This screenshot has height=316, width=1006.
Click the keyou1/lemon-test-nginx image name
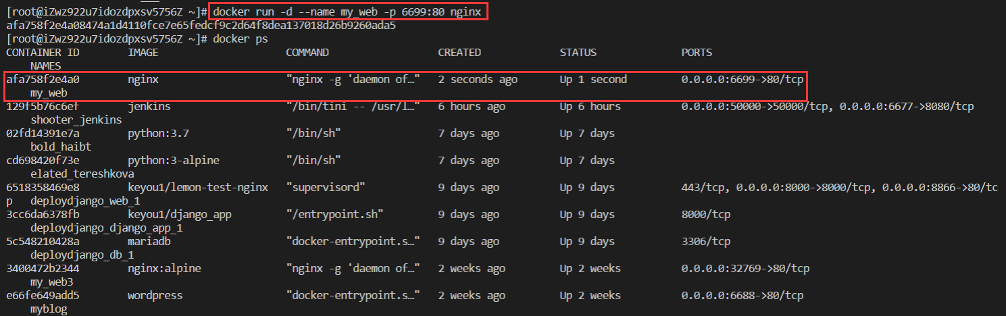(198, 187)
